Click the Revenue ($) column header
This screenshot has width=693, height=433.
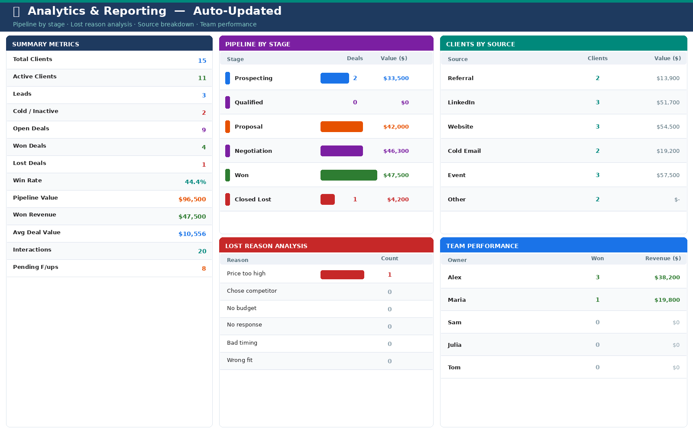[x=663, y=259]
